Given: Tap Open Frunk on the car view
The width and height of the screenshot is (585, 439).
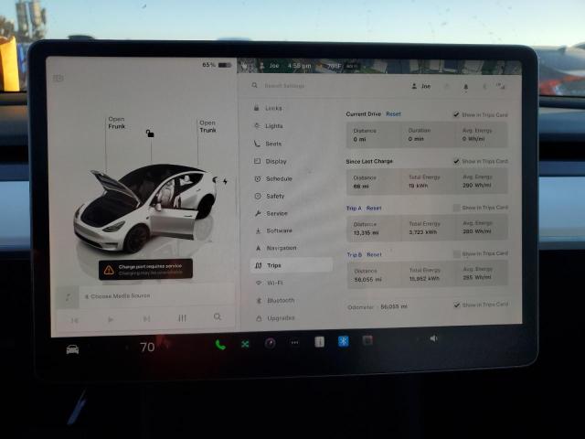Looking at the screenshot, I should pos(117,123).
